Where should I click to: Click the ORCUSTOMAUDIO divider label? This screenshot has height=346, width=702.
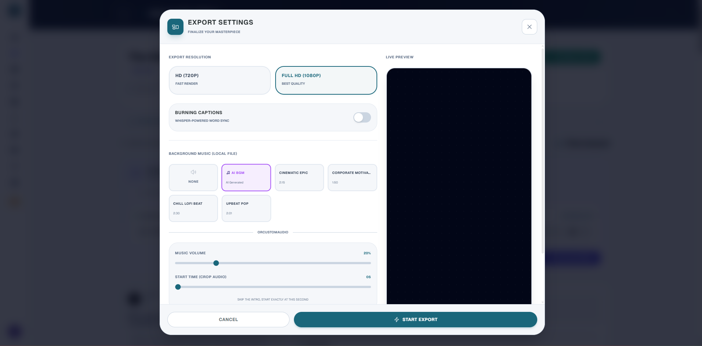[x=273, y=232]
